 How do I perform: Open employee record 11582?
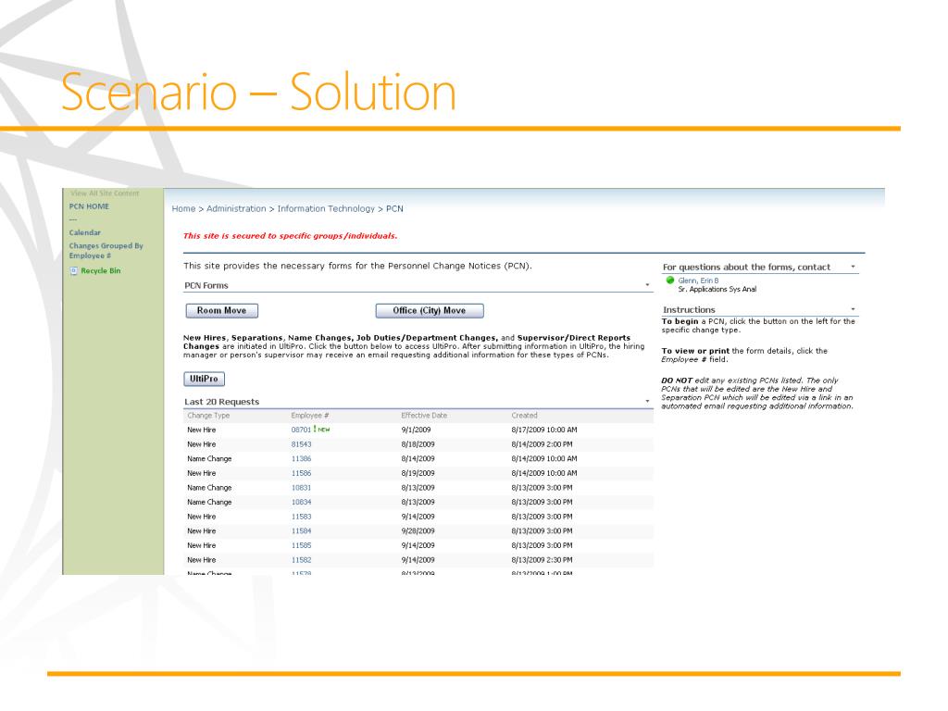(x=301, y=560)
